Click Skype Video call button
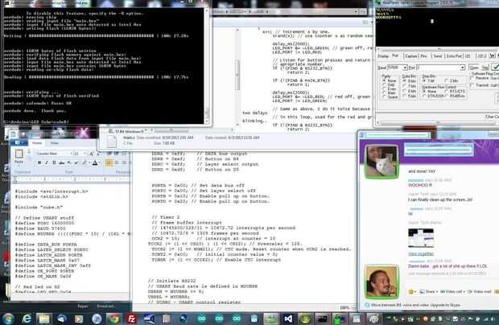 [x=452, y=291]
